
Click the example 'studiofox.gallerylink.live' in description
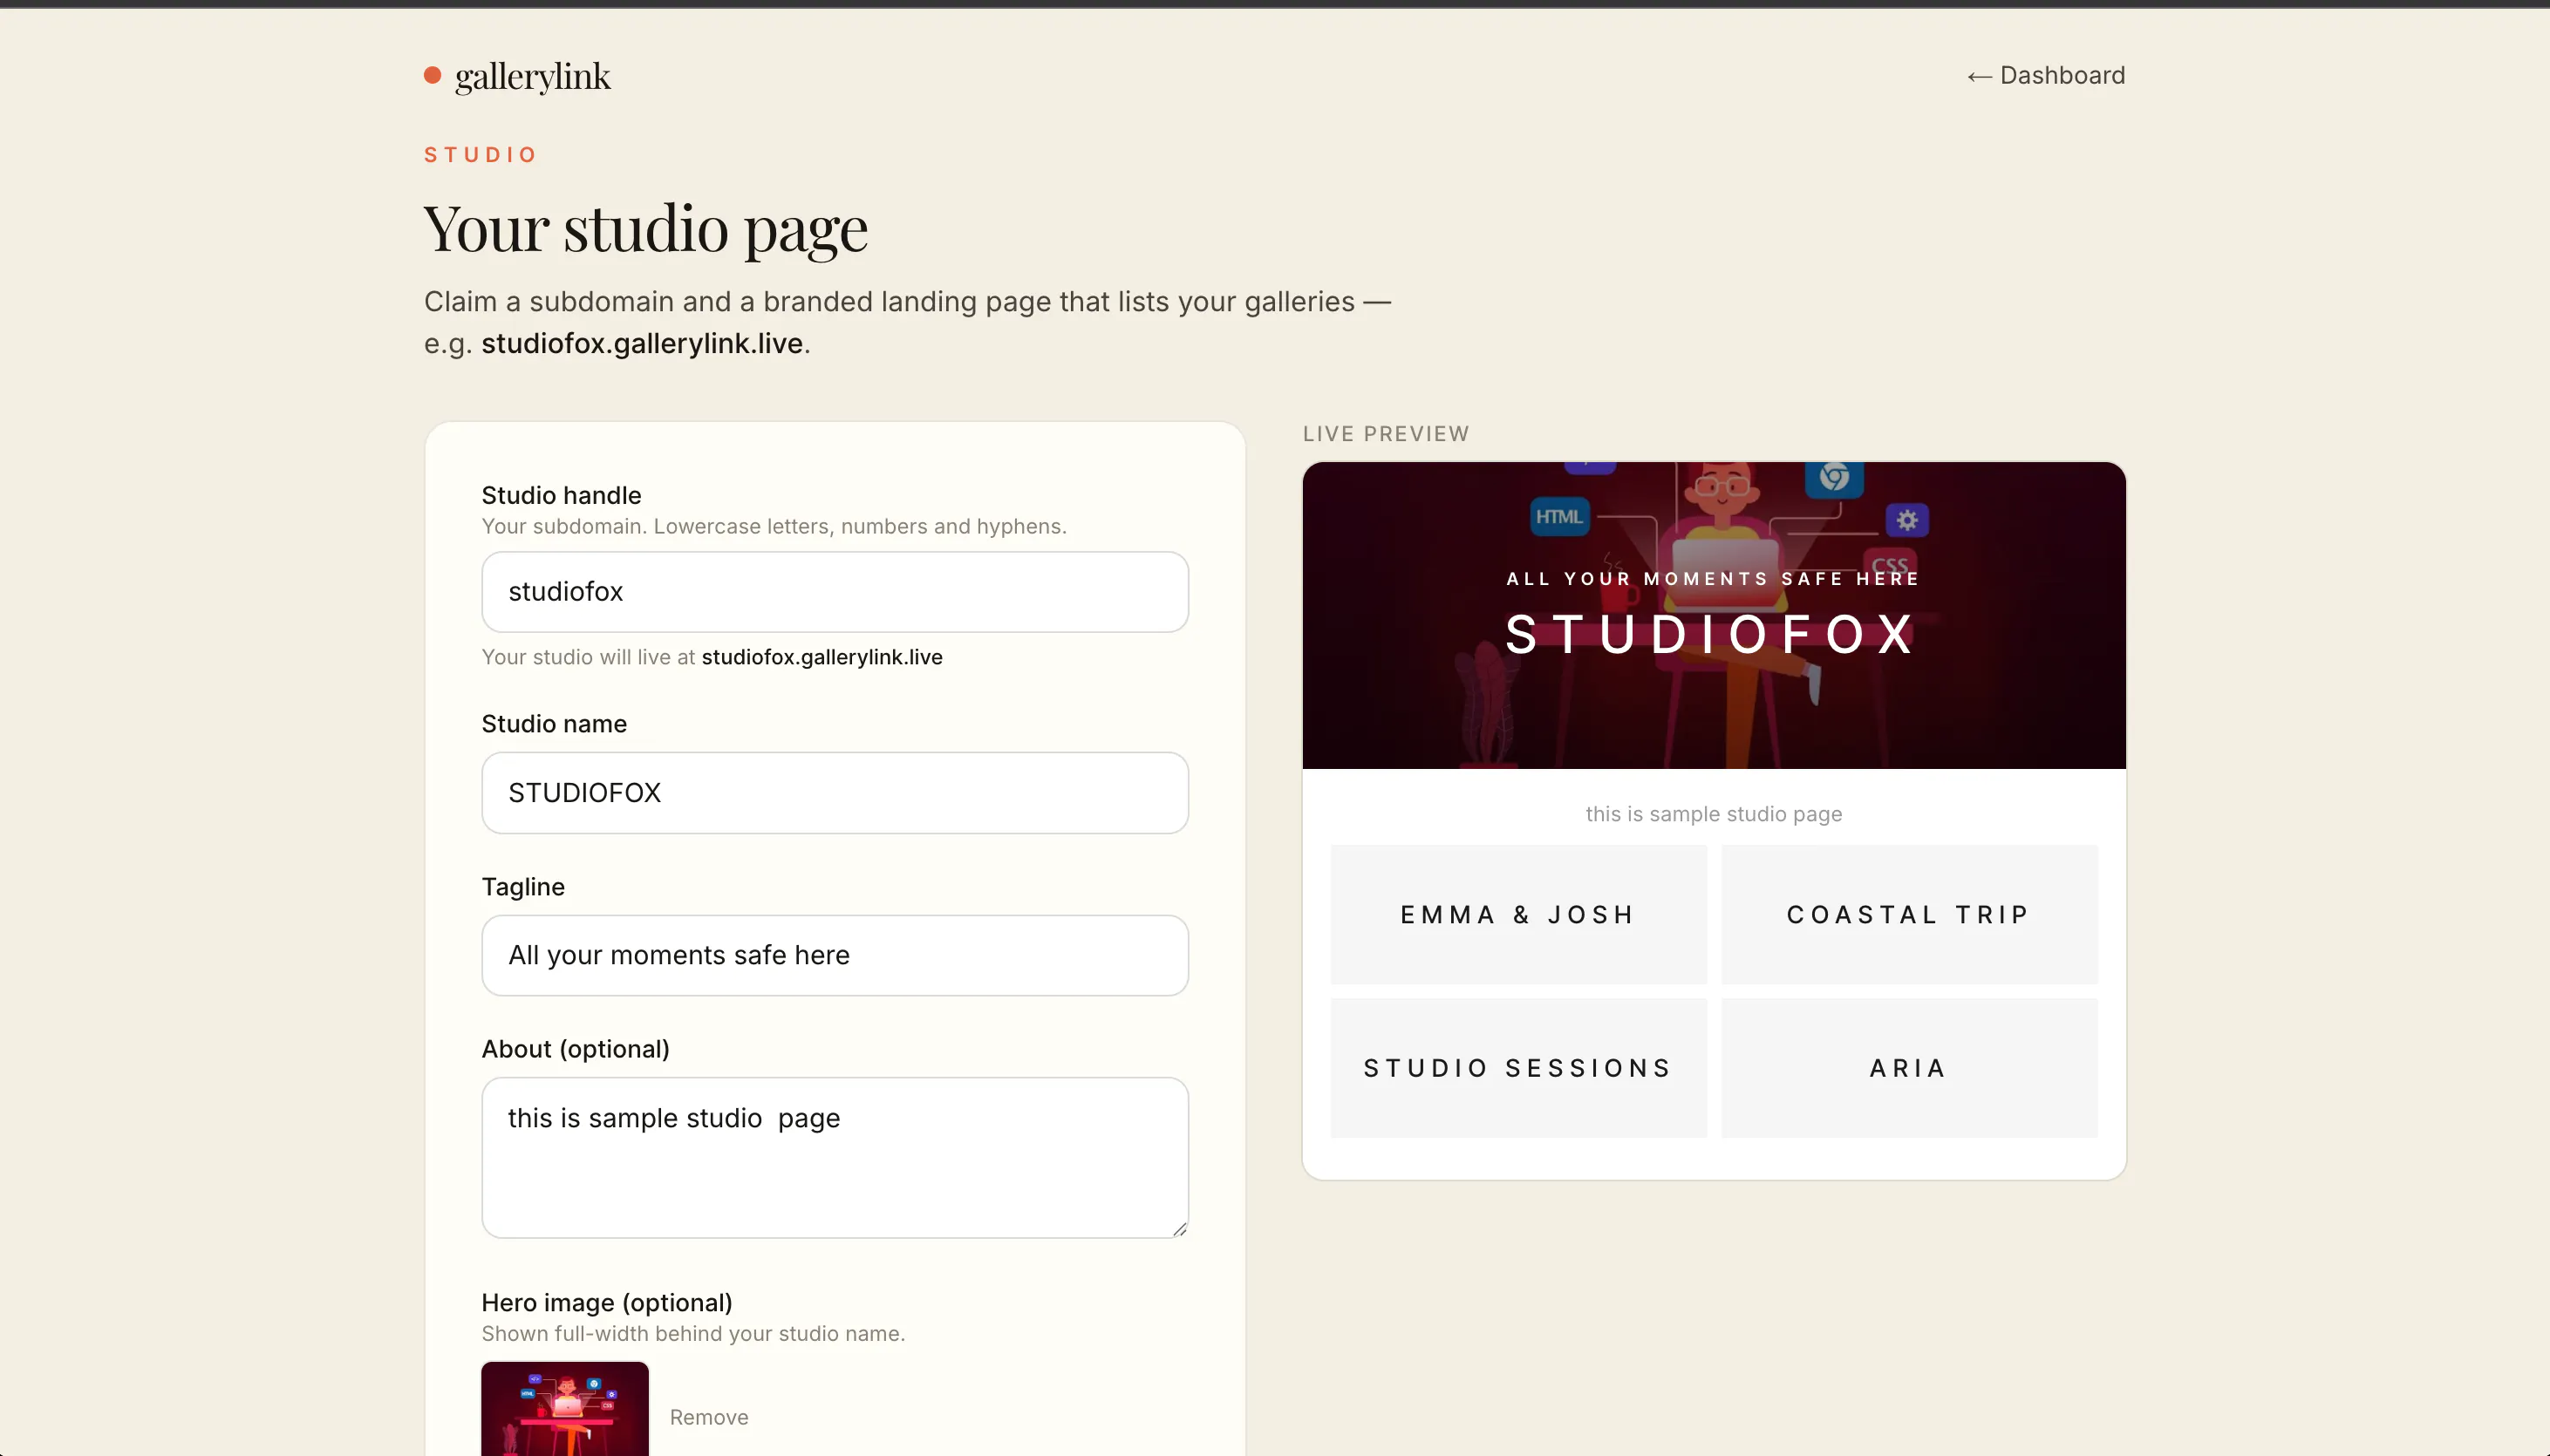(x=642, y=343)
